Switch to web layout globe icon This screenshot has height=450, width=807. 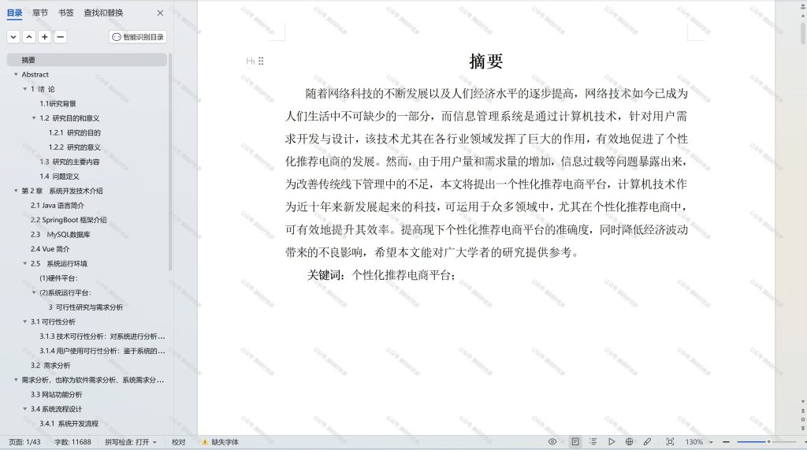[629, 442]
